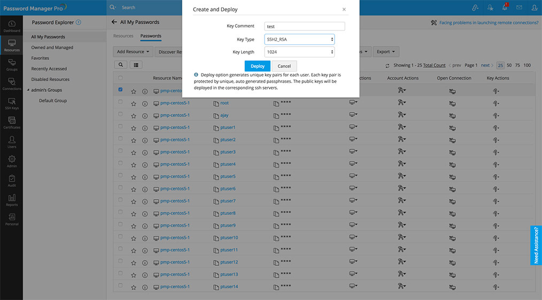
Task: Open the Key Type dropdown
Action: pos(299,40)
